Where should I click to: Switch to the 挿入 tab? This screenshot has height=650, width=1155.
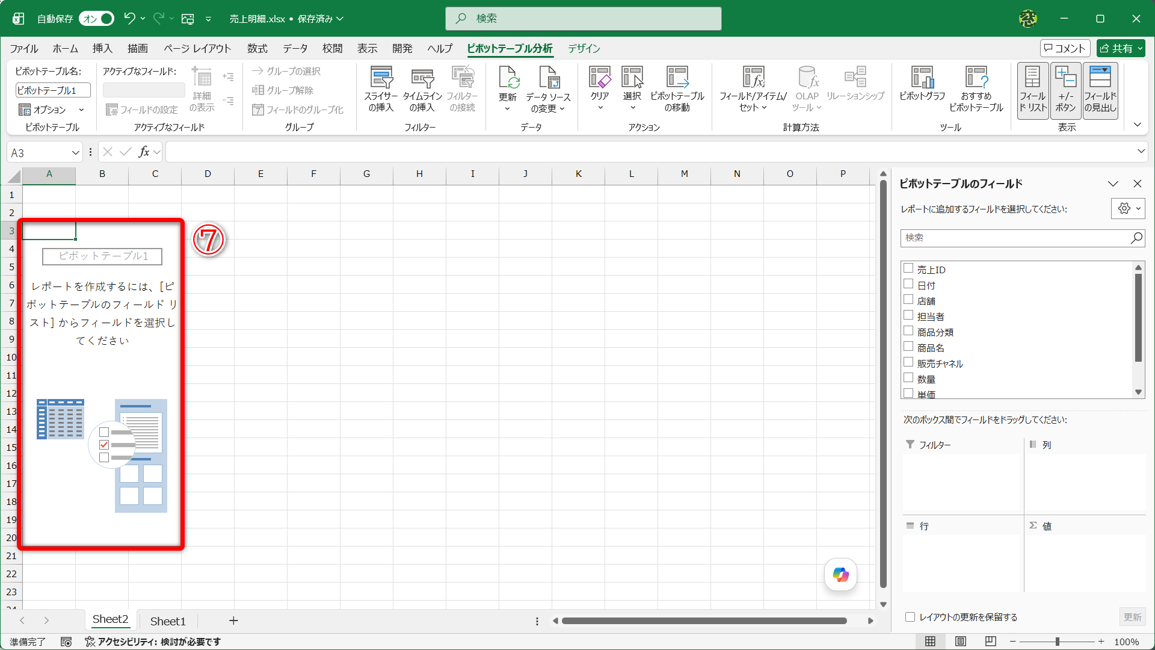coord(102,48)
